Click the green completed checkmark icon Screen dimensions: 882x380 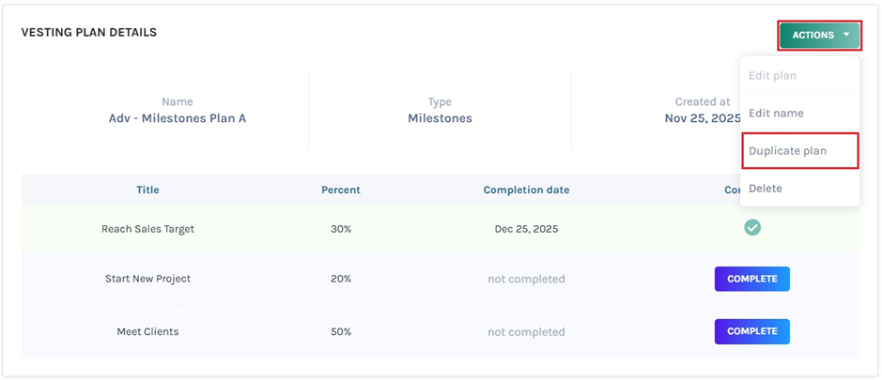pyautogui.click(x=752, y=227)
